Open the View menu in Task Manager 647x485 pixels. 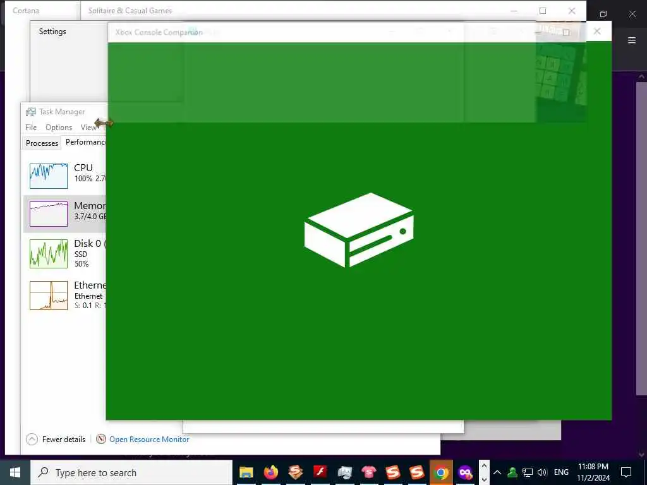88,128
